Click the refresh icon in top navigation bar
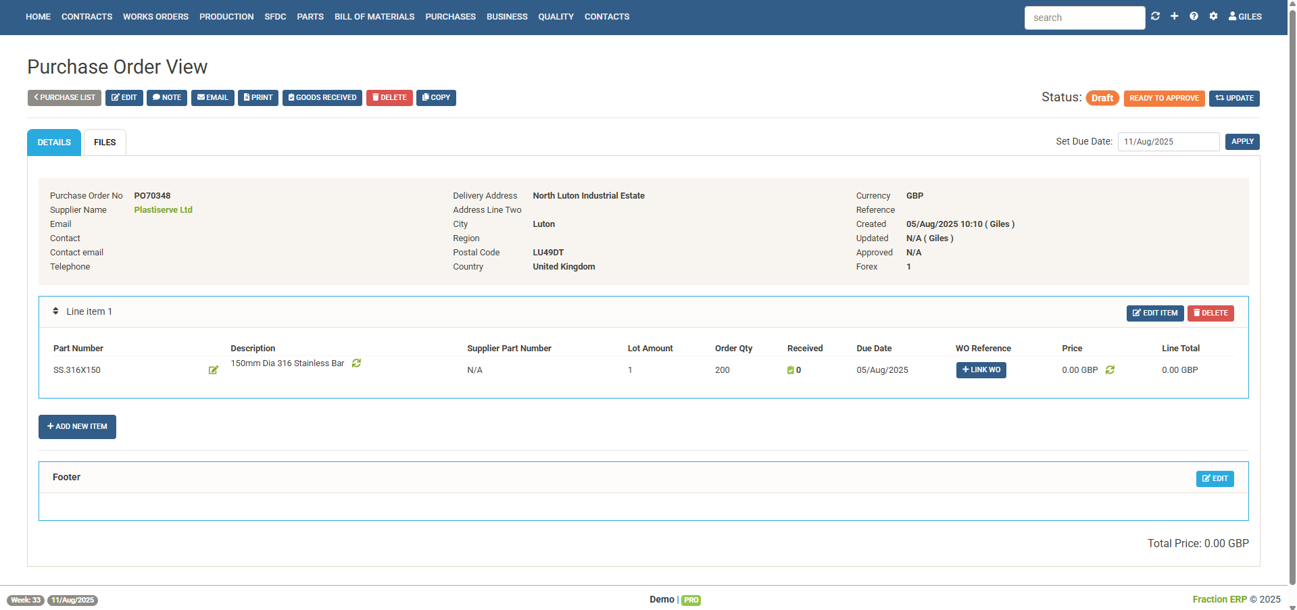 click(x=1155, y=16)
